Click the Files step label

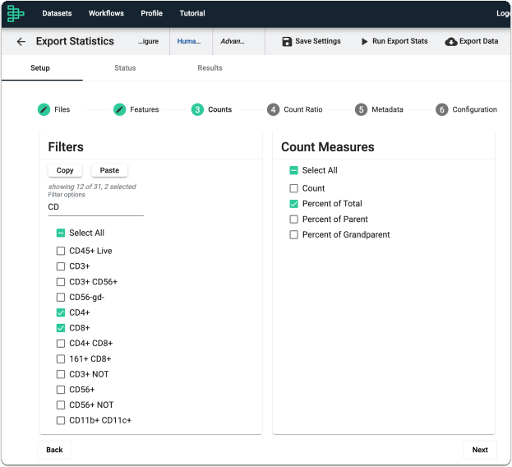[62, 109]
